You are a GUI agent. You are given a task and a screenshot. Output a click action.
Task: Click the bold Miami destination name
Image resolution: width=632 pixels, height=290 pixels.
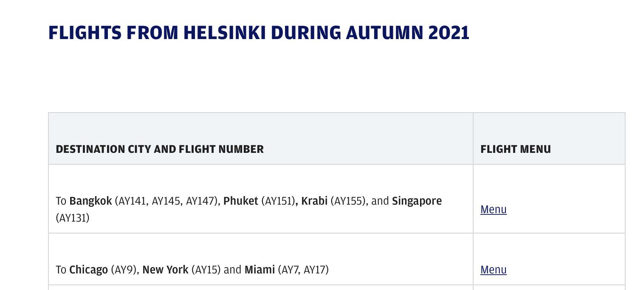click(260, 270)
